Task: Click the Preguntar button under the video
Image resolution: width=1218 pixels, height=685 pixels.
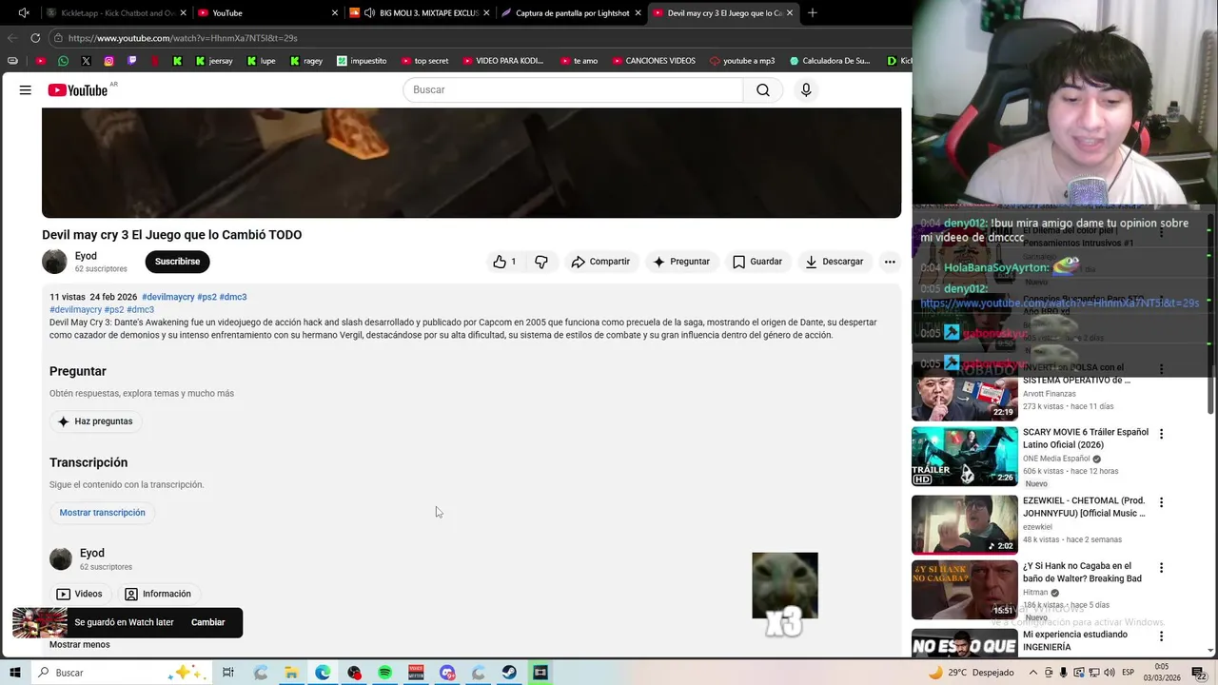Action: 680,262
